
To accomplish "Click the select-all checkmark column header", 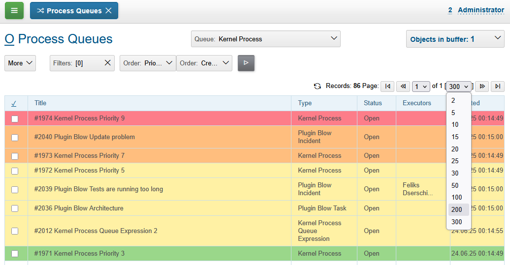I will 14,103.
